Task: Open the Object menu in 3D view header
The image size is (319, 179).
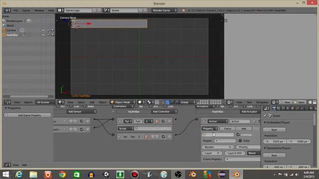Action: (x=103, y=102)
